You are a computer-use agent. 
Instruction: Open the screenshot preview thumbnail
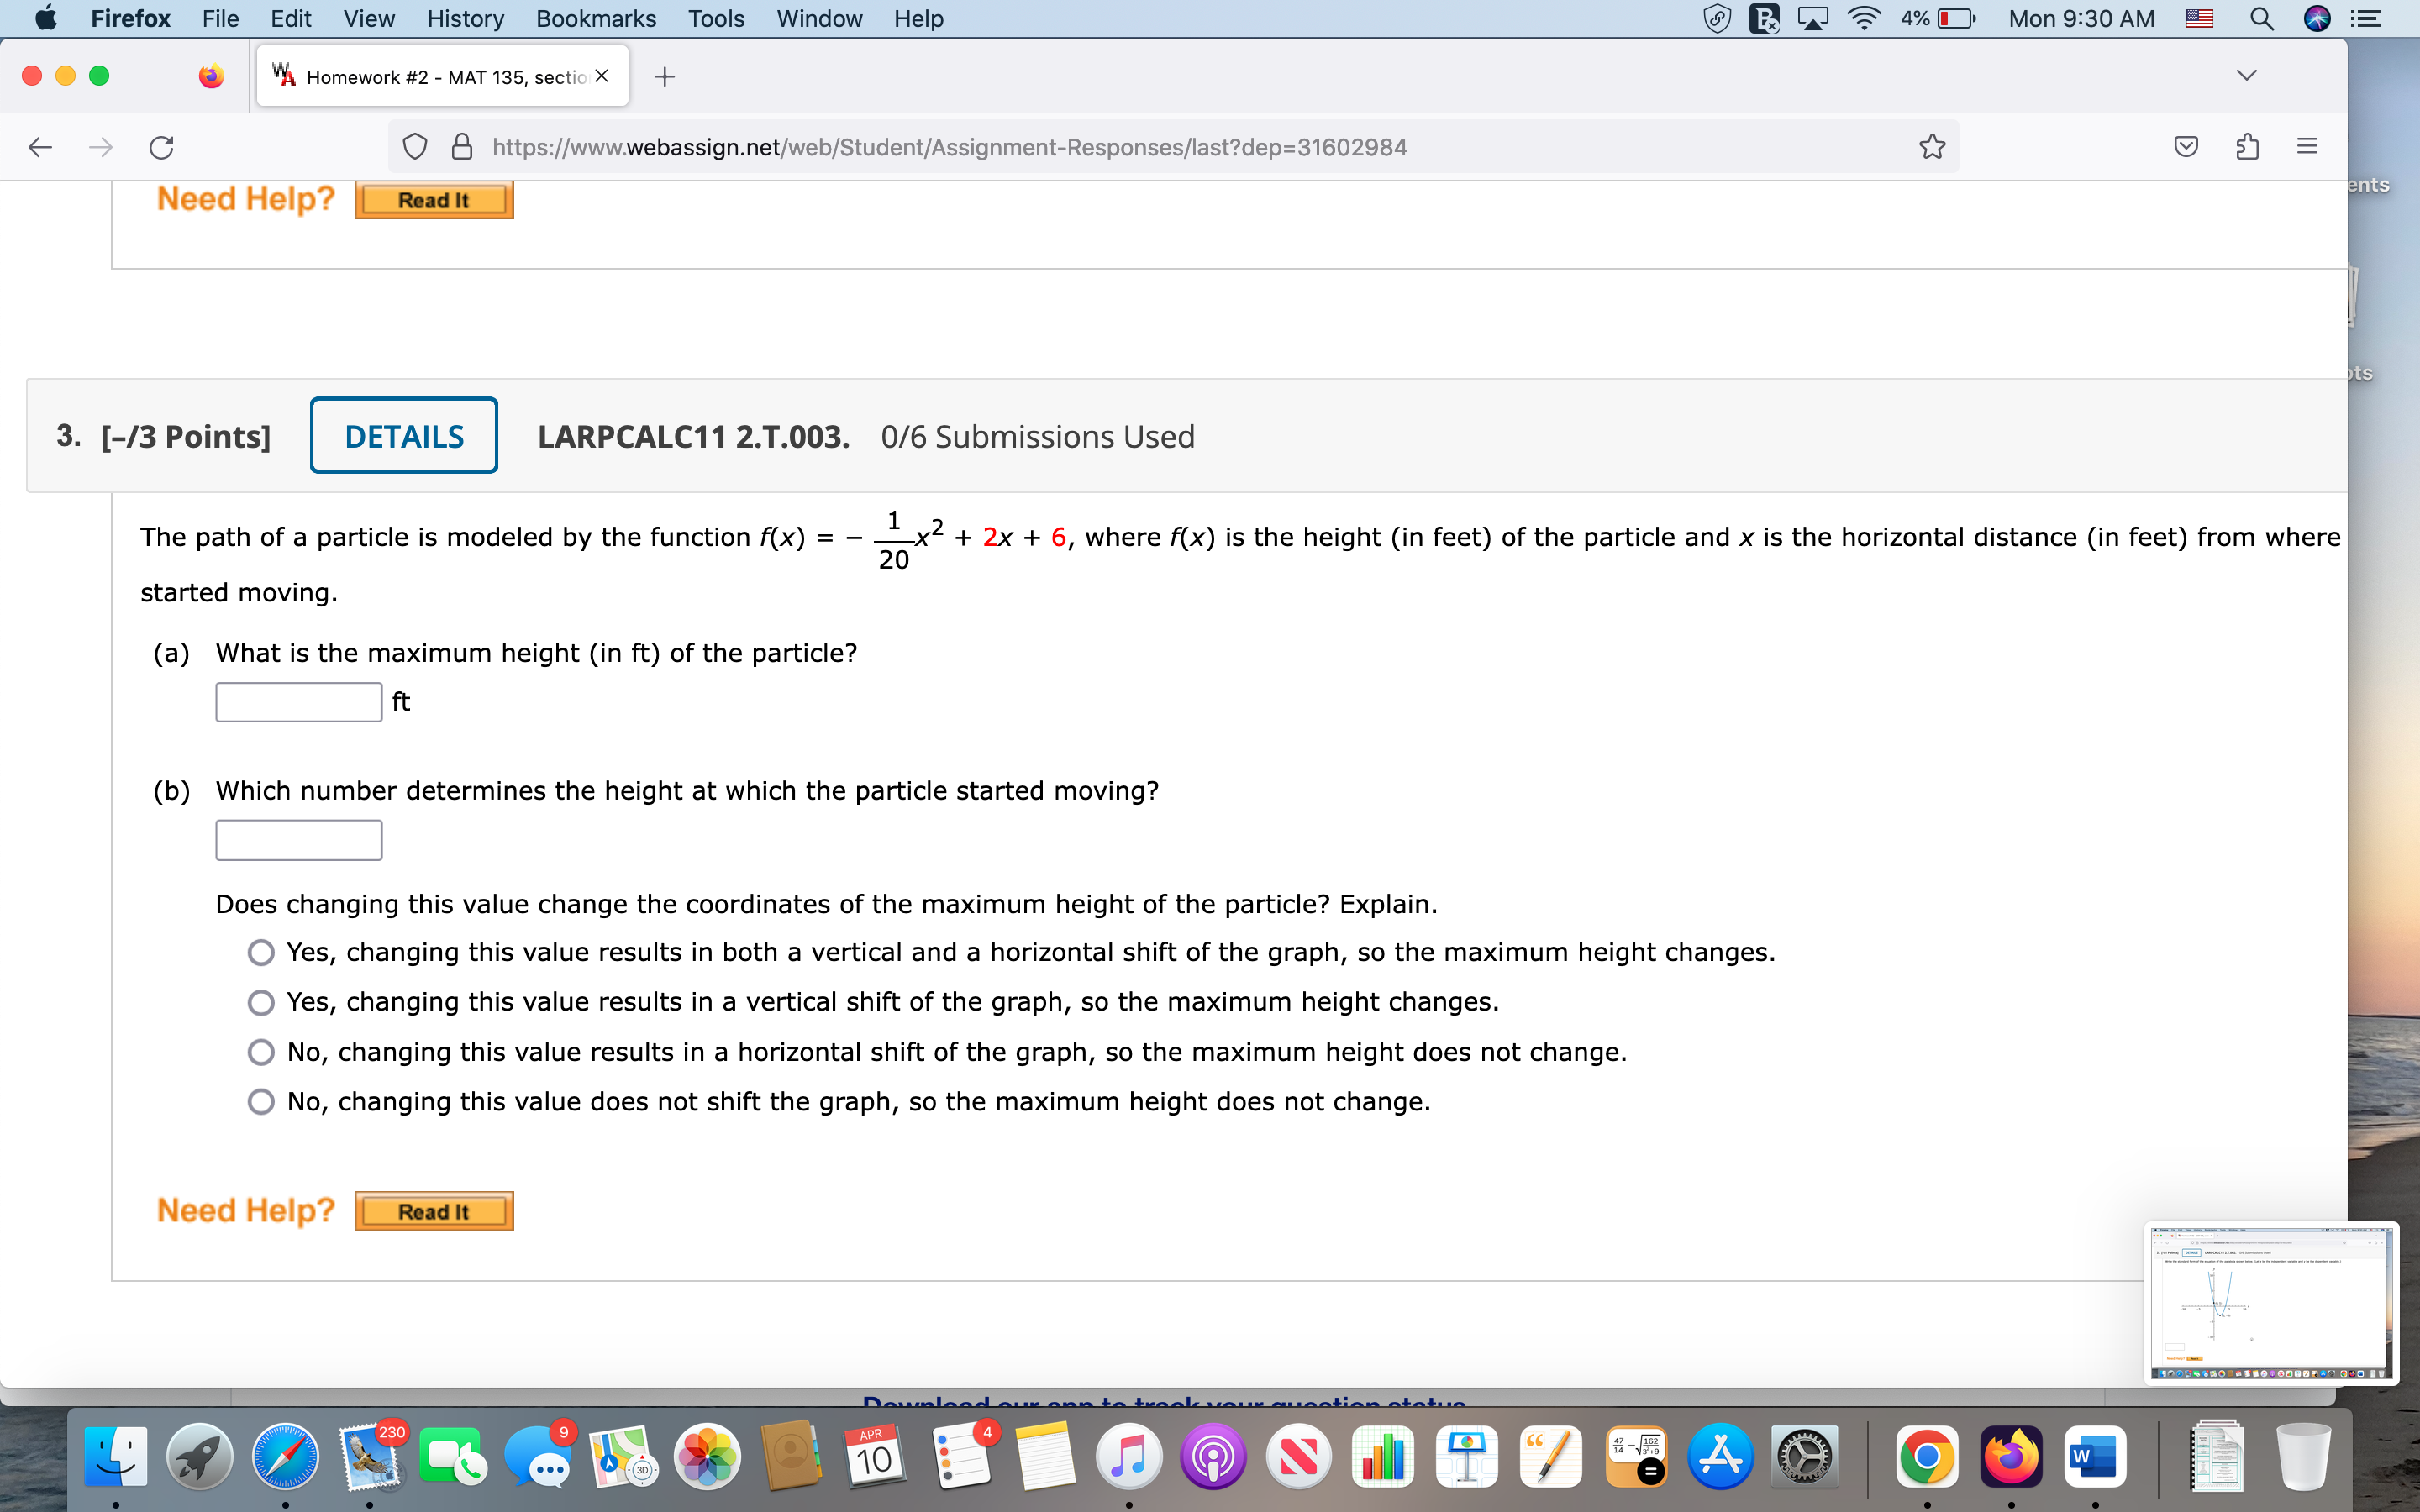tap(2271, 1303)
